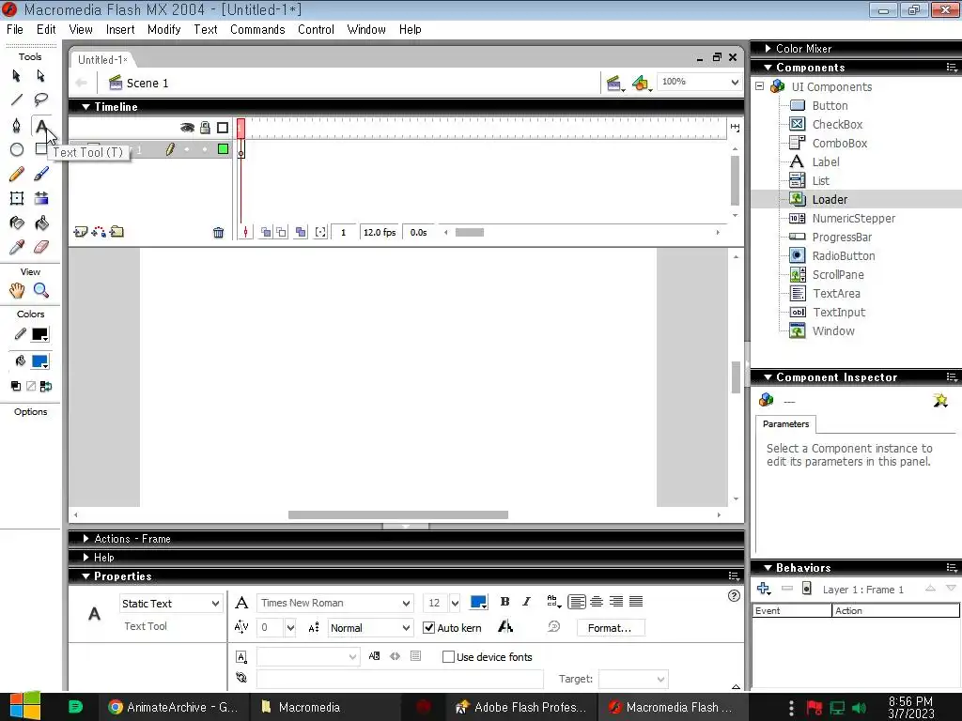Viewport: 962px width, 721px height.
Task: Toggle Layer 1 outline green square
Action: (224, 149)
